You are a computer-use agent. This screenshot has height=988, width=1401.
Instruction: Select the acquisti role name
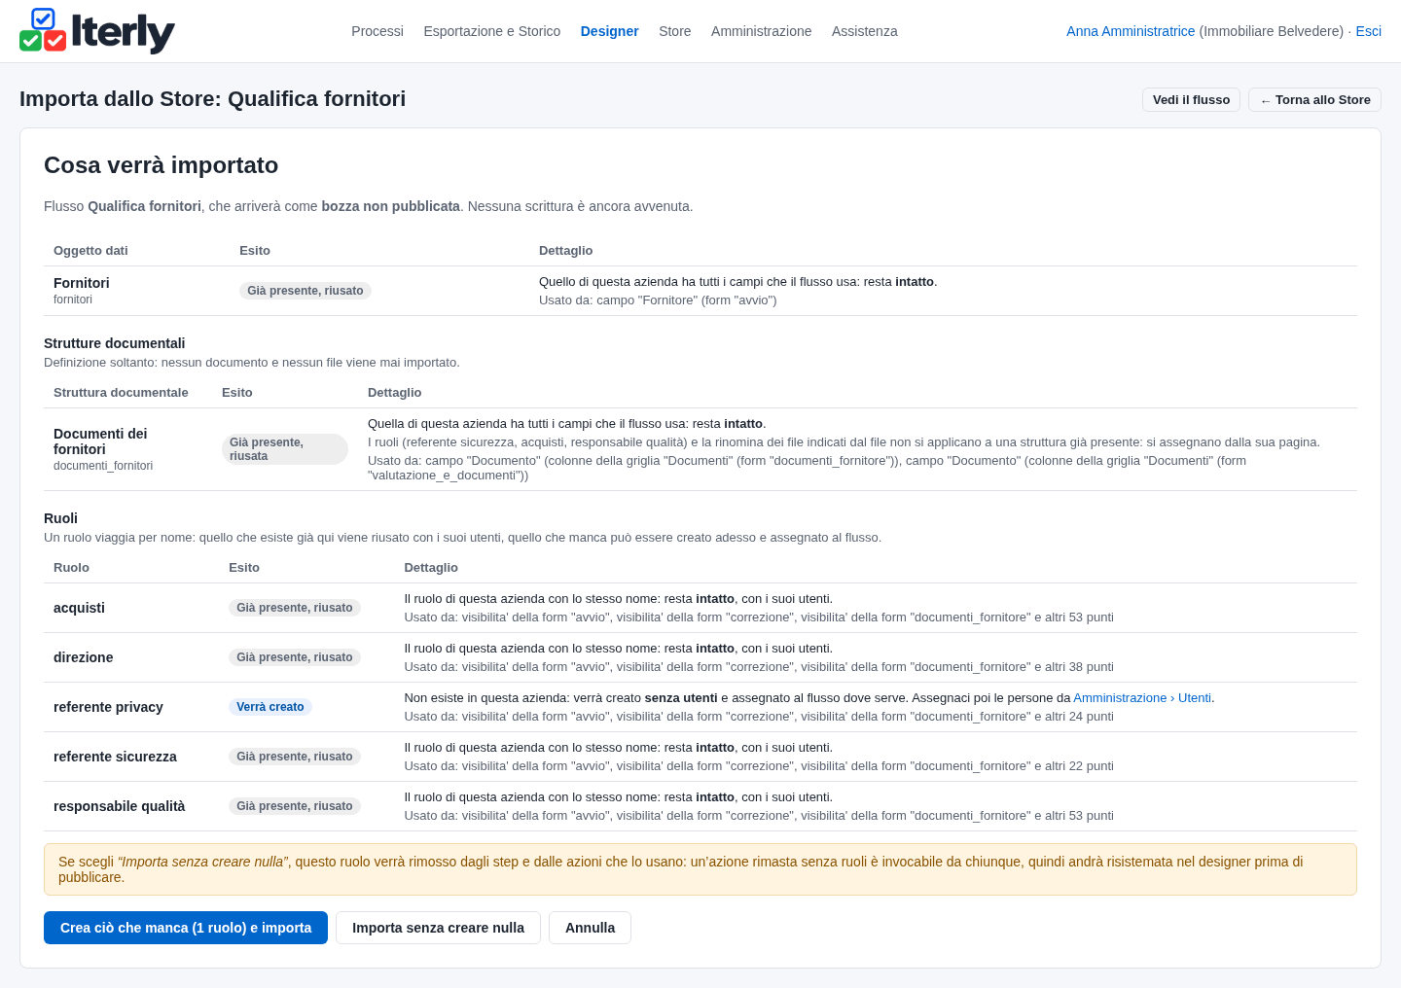(x=79, y=608)
